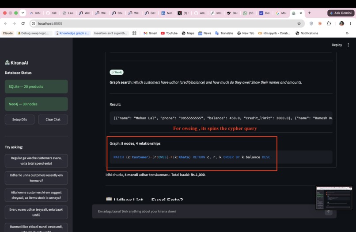
Task: Open the YouTube bookmark
Action: coord(169,33)
